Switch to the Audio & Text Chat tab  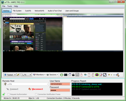click(55, 11)
